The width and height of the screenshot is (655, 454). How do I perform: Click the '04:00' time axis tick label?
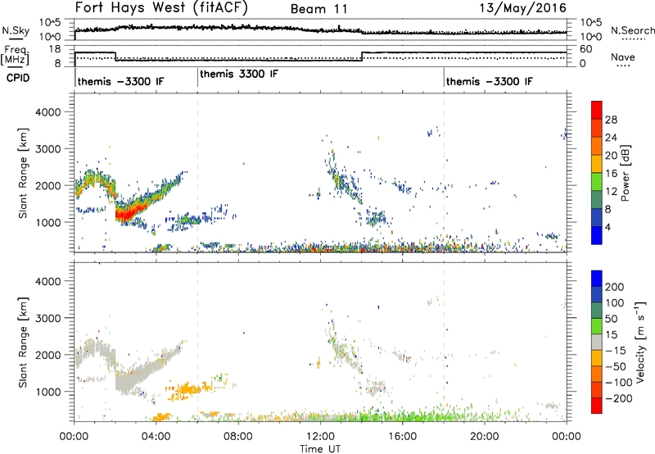(156, 437)
